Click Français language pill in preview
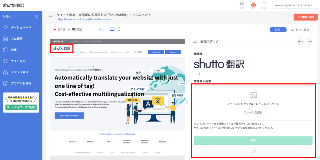 (162, 142)
